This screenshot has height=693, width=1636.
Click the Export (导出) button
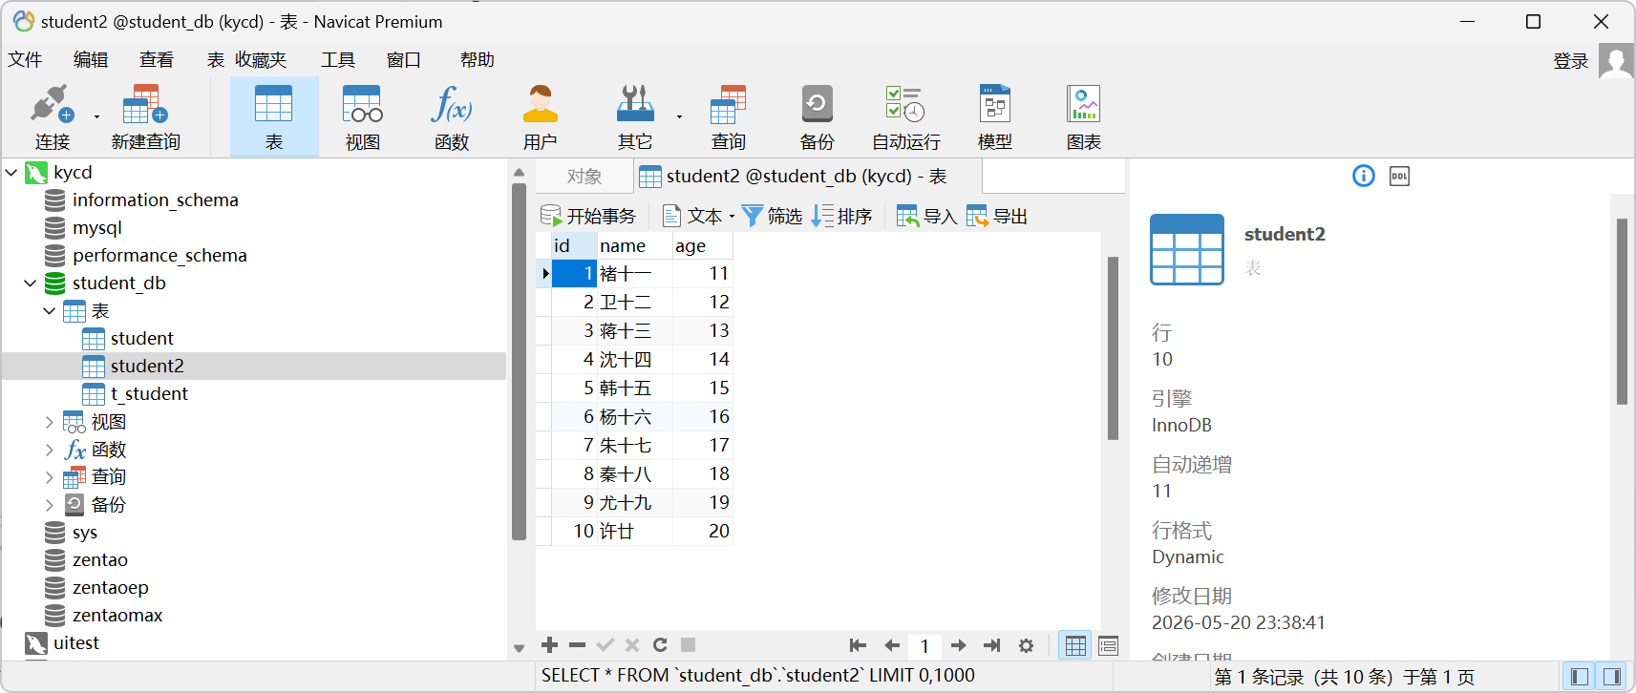click(x=997, y=216)
